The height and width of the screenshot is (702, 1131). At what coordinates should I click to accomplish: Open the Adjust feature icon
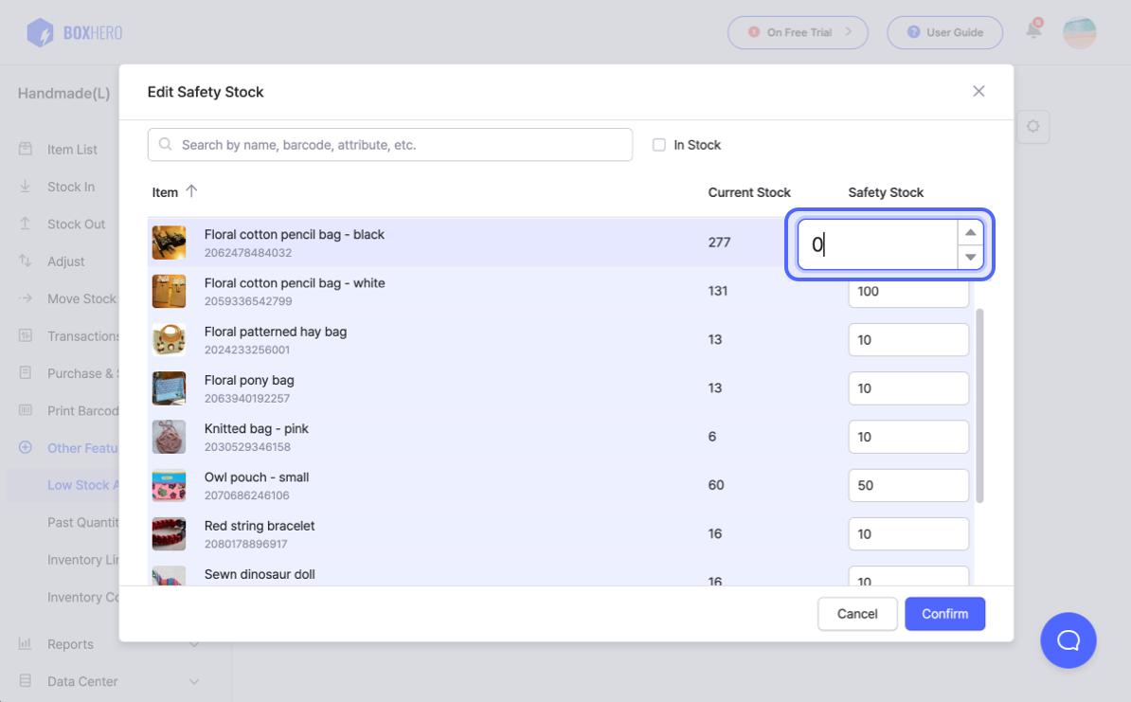[25, 261]
